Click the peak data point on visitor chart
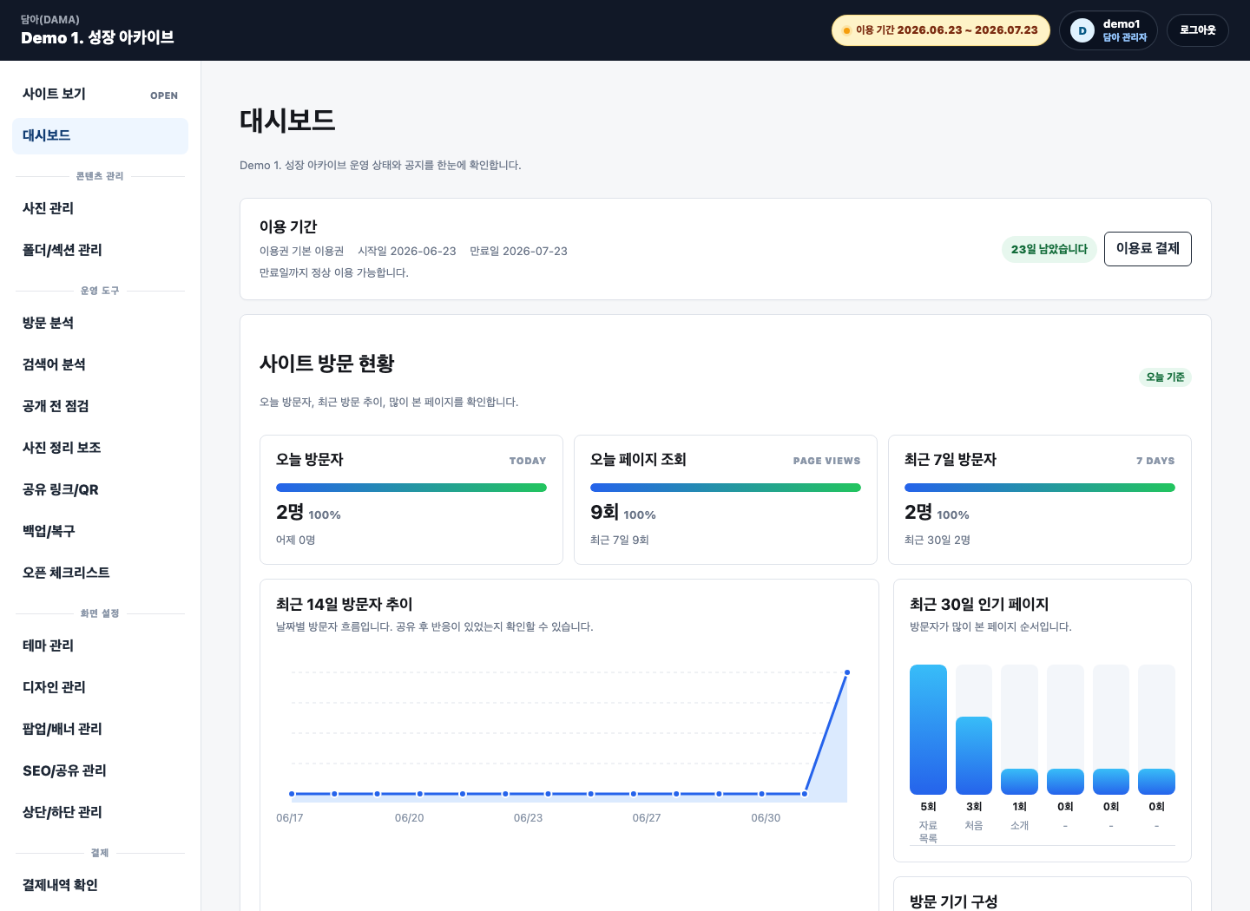Screen dimensions: 1250x911 847,672
